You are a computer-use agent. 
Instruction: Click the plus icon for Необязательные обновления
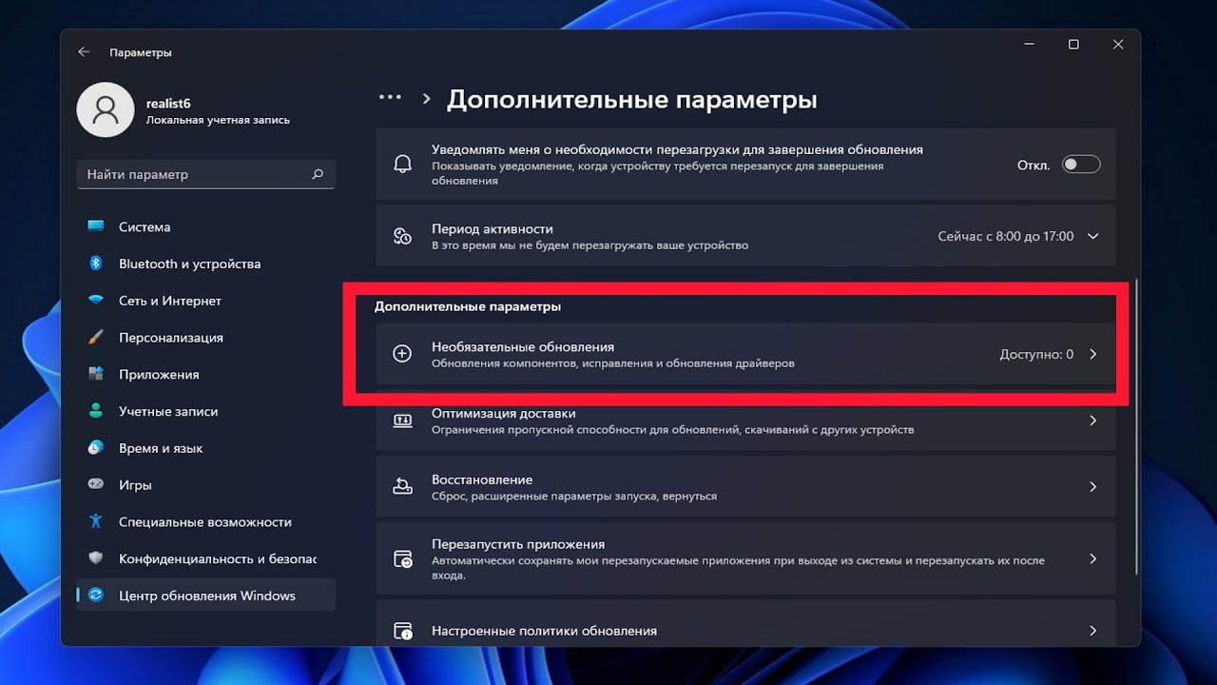(402, 354)
